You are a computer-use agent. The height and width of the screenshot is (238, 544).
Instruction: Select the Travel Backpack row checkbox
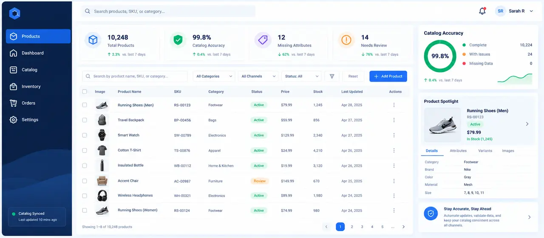[85, 120]
